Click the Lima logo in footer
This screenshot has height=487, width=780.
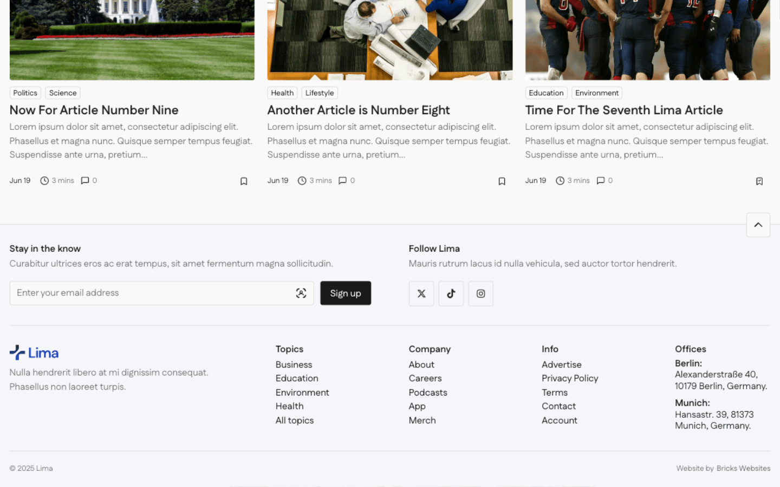coord(34,353)
